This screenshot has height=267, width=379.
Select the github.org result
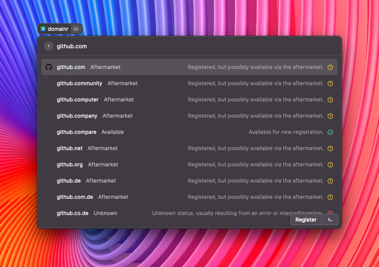pos(189,164)
